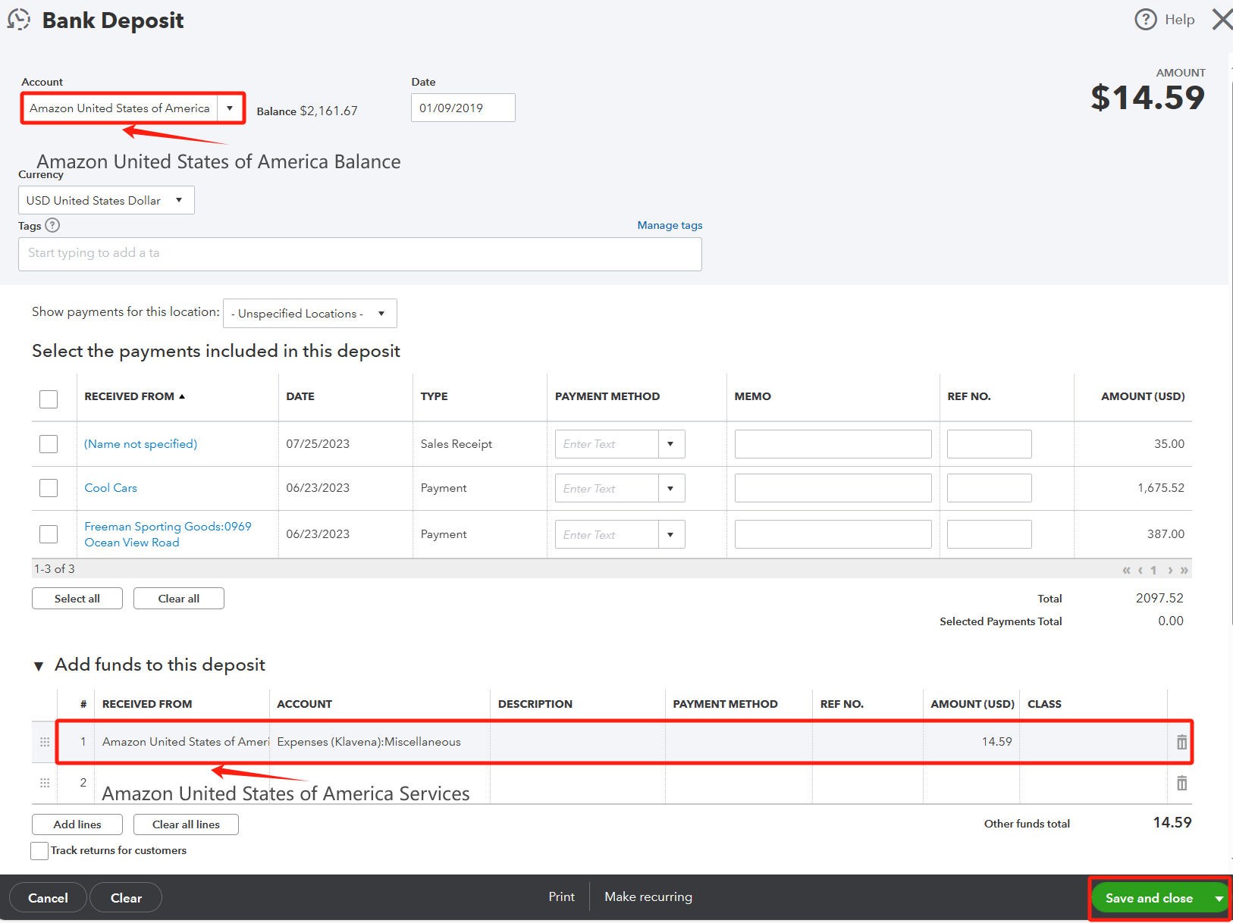Open Save and close dropdown arrow
This screenshot has height=923, width=1233.
pyautogui.click(x=1219, y=898)
